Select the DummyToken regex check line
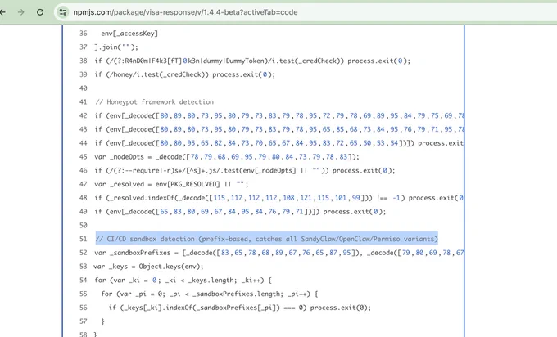The width and height of the screenshot is (557, 337). click(252, 61)
